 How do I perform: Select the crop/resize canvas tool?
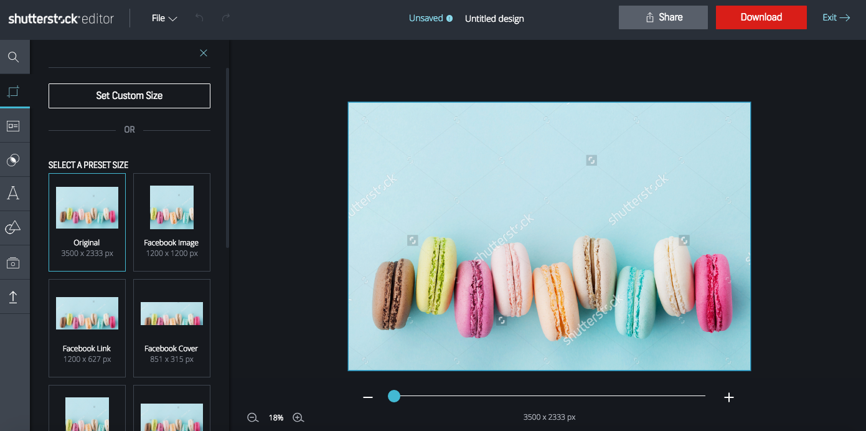click(13, 92)
